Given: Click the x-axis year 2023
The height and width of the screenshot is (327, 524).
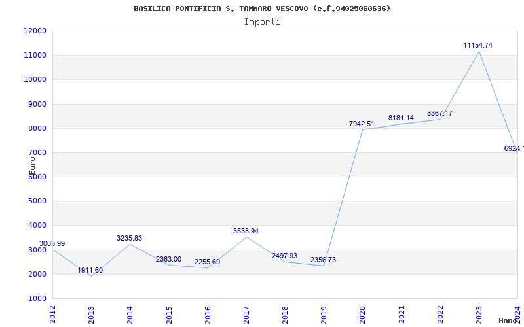Looking at the screenshot, I should point(479,315).
